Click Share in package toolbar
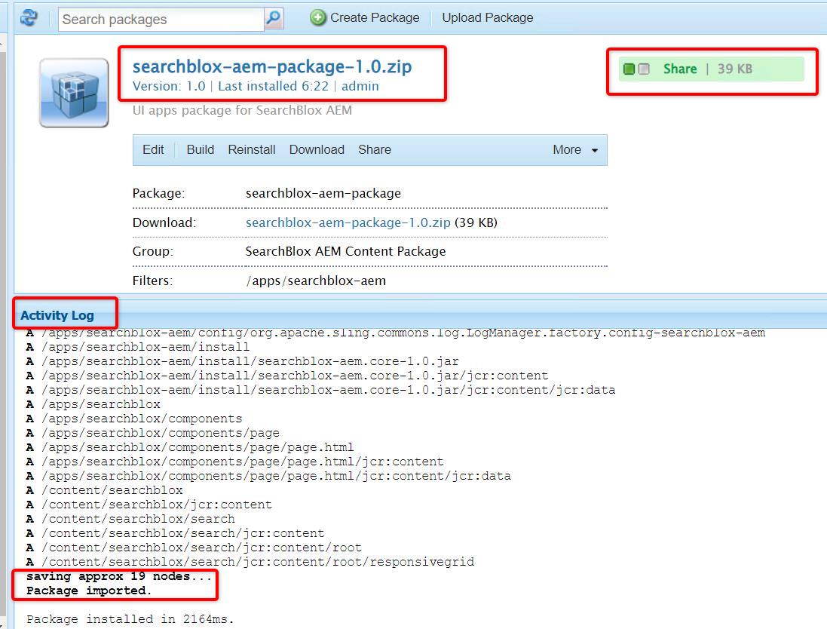Viewport: 827px width, 629px height. [x=375, y=150]
